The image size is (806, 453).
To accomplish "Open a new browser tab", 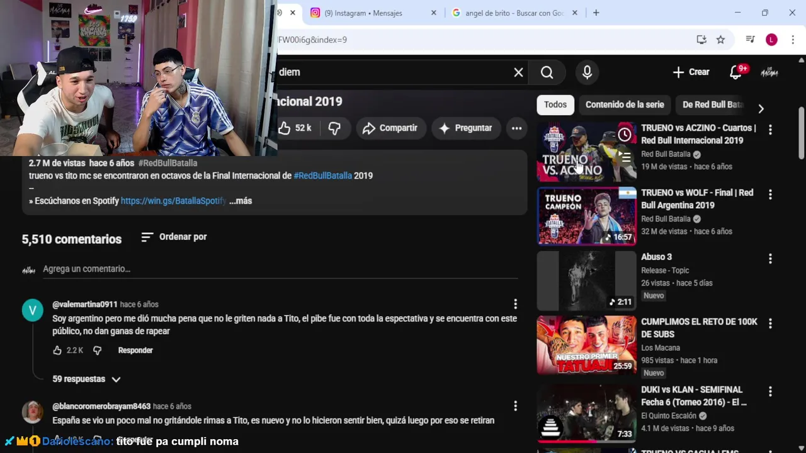I will 596,13.
